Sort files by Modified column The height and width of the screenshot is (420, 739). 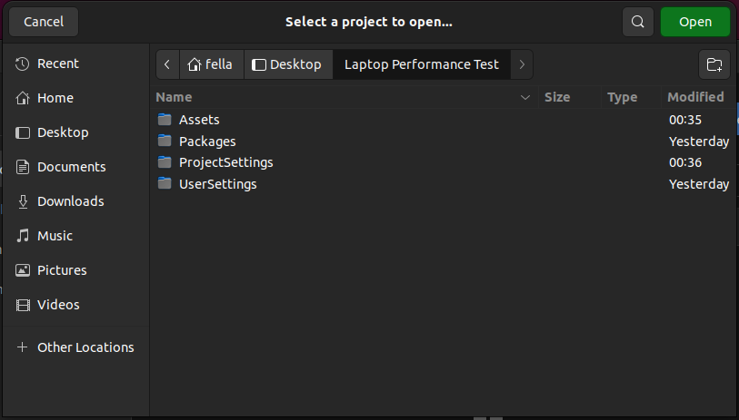click(695, 97)
